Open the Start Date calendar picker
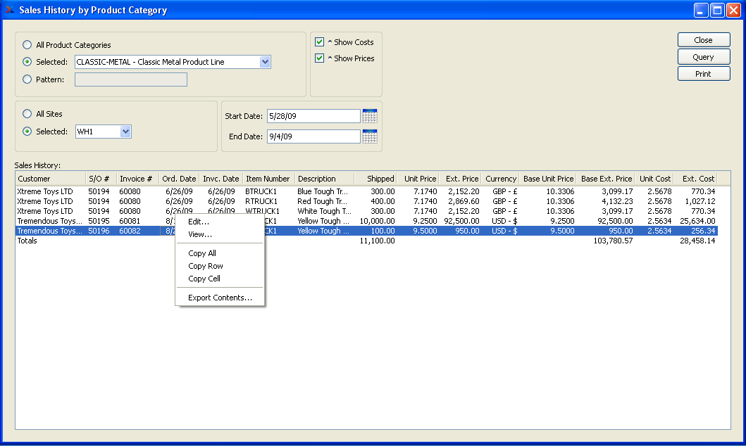 [370, 116]
